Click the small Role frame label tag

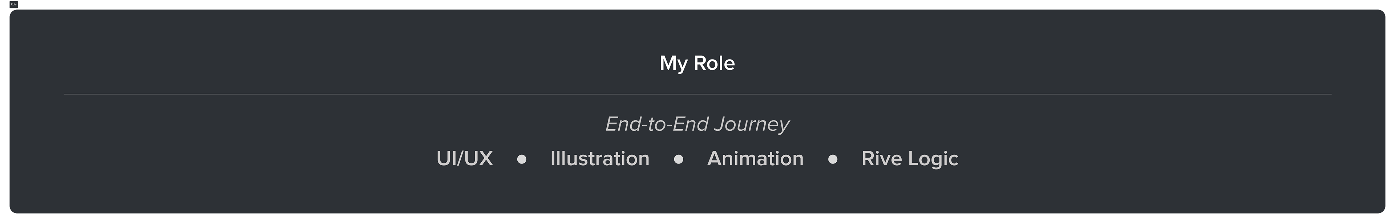point(13,4)
